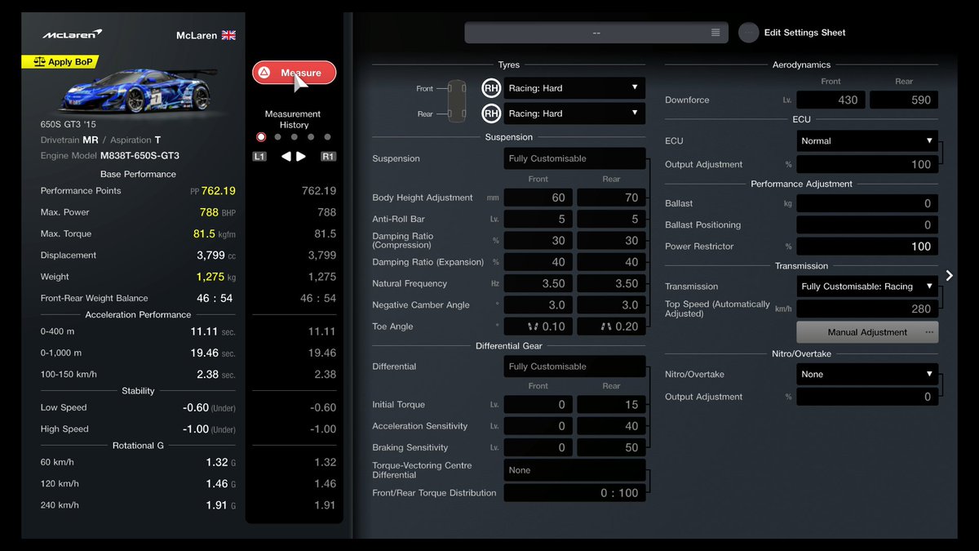Edit rear Acceleration Sensitivity value 40
Image resolution: width=979 pixels, height=551 pixels.
pos(611,426)
